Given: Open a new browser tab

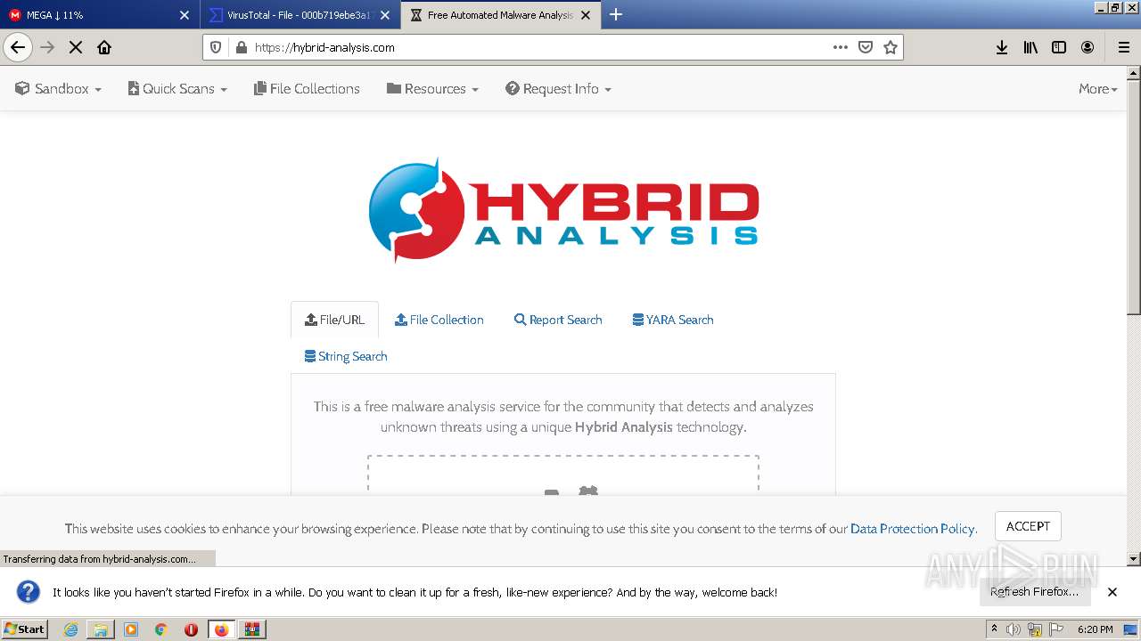Looking at the screenshot, I should click(x=616, y=14).
